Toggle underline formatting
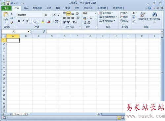Image resolution: width=165 pixels, height=121 pixels. [27, 21]
